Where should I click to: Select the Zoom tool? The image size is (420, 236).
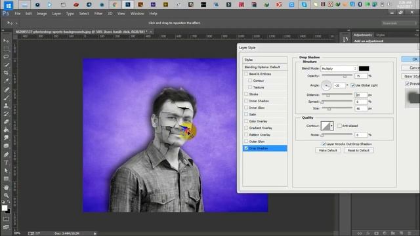[6, 195]
